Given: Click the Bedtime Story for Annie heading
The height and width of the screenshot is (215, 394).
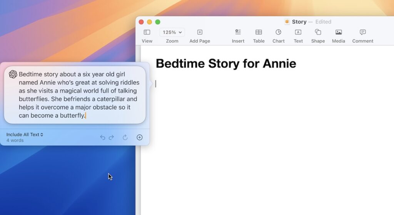Looking at the screenshot, I should tap(226, 63).
